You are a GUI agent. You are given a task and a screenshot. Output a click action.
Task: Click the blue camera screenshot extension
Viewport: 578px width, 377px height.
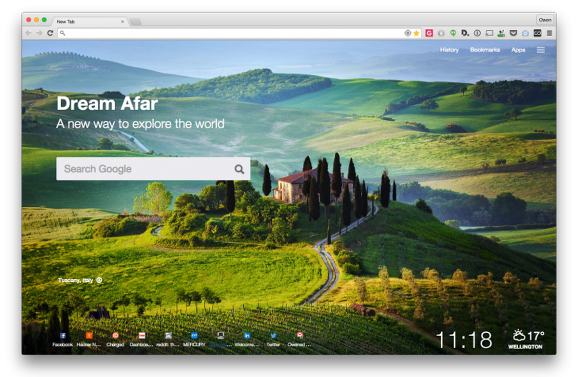[x=525, y=33]
